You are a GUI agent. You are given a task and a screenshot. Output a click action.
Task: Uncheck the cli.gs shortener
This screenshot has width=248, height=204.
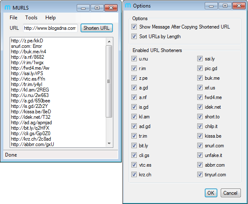[134, 155]
